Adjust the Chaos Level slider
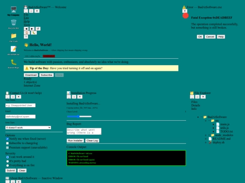The height and width of the screenshot is (183, 245). [x=79, y=117]
